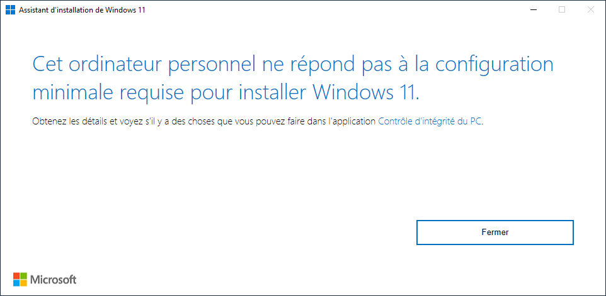Close the assistant with the title bar X
Viewport: 606px width, 296px height.
click(x=590, y=10)
